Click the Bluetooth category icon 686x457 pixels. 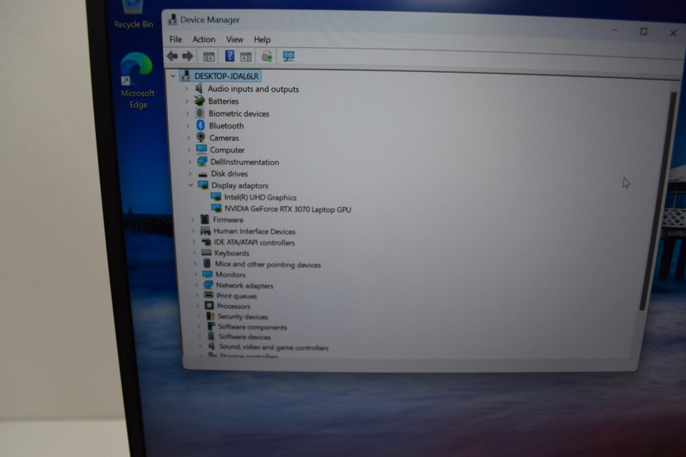(200, 125)
